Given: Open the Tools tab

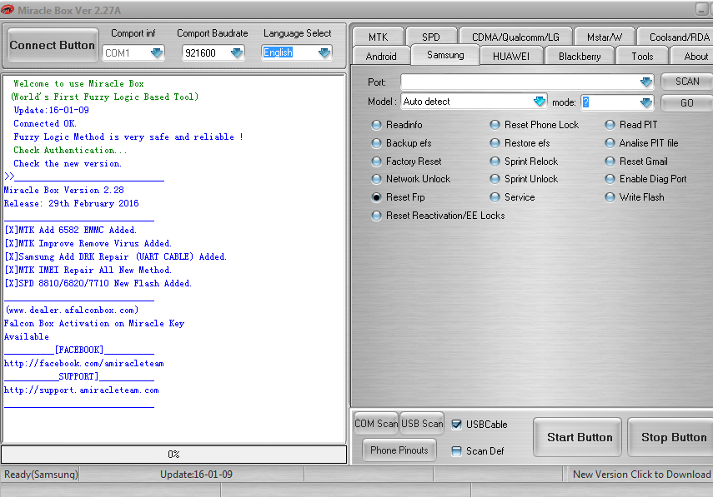Looking at the screenshot, I should tap(642, 57).
